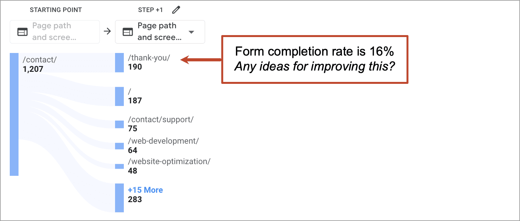Click the blue node beside +15 More
Image resolution: width=520 pixels, height=221 pixels.
pyautogui.click(x=119, y=198)
